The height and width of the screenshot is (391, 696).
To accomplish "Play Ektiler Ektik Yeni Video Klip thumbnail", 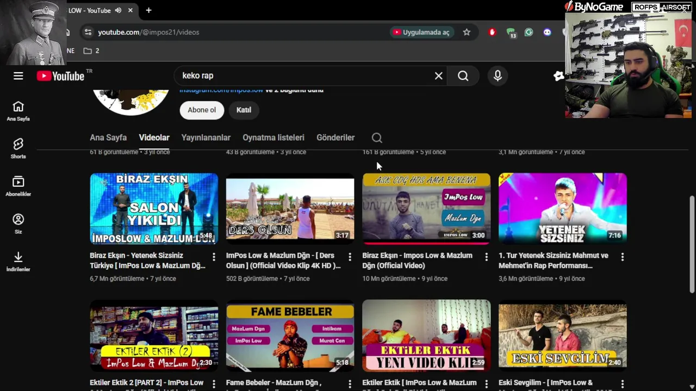I will tap(426, 336).
